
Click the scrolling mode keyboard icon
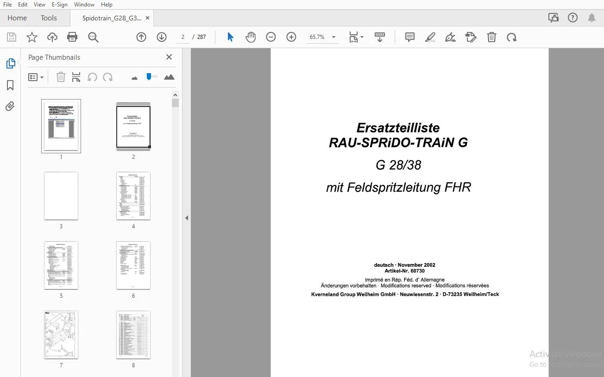click(380, 37)
